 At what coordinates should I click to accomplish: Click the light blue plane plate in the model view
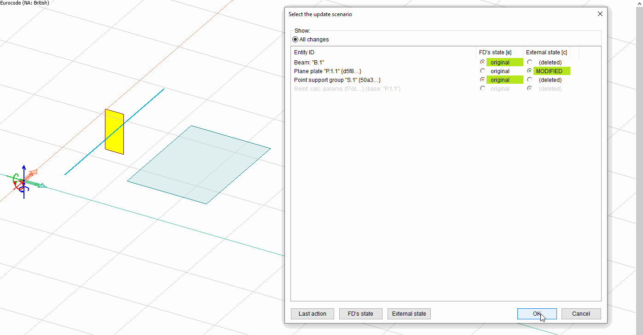pos(199,164)
